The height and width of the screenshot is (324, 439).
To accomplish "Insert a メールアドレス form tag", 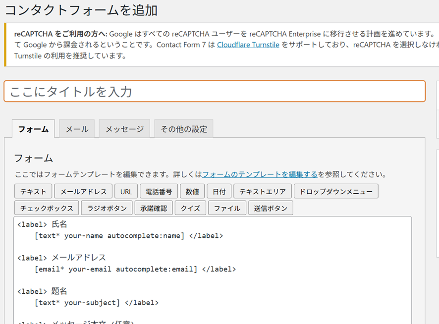I will pyautogui.click(x=83, y=191).
